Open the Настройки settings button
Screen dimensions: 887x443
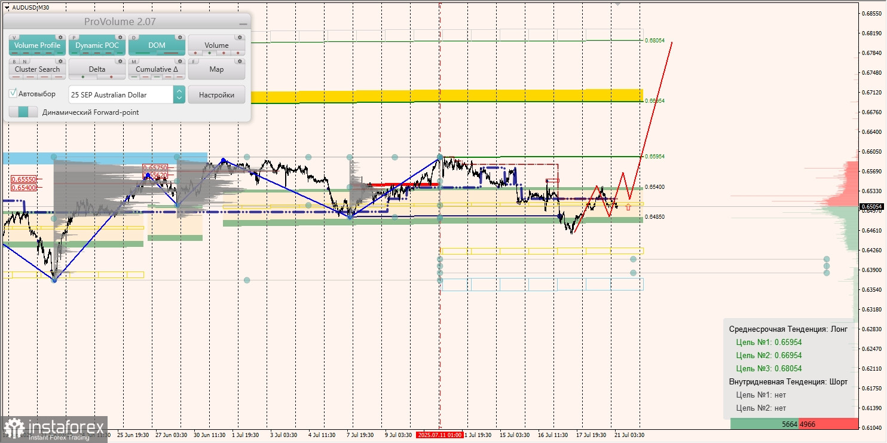tap(216, 94)
